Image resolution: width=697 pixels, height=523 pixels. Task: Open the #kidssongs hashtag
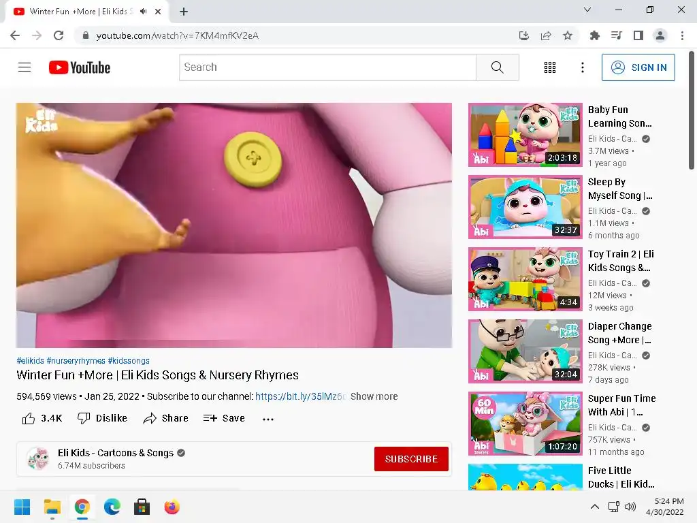point(129,361)
